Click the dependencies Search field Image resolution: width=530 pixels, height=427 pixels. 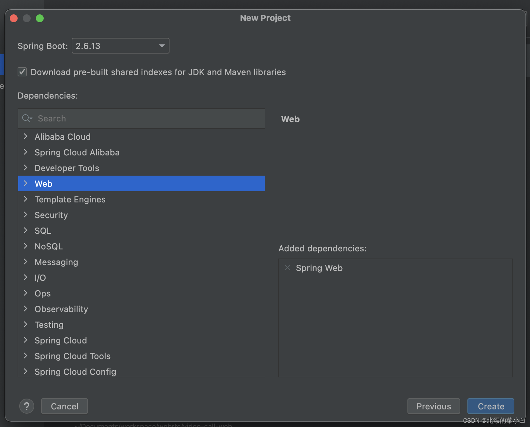pos(141,119)
